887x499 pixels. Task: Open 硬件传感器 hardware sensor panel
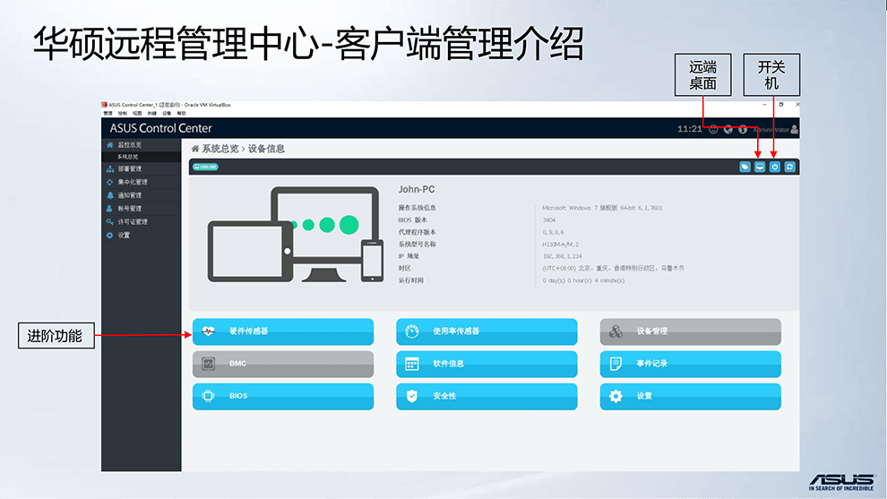pyautogui.click(x=283, y=331)
